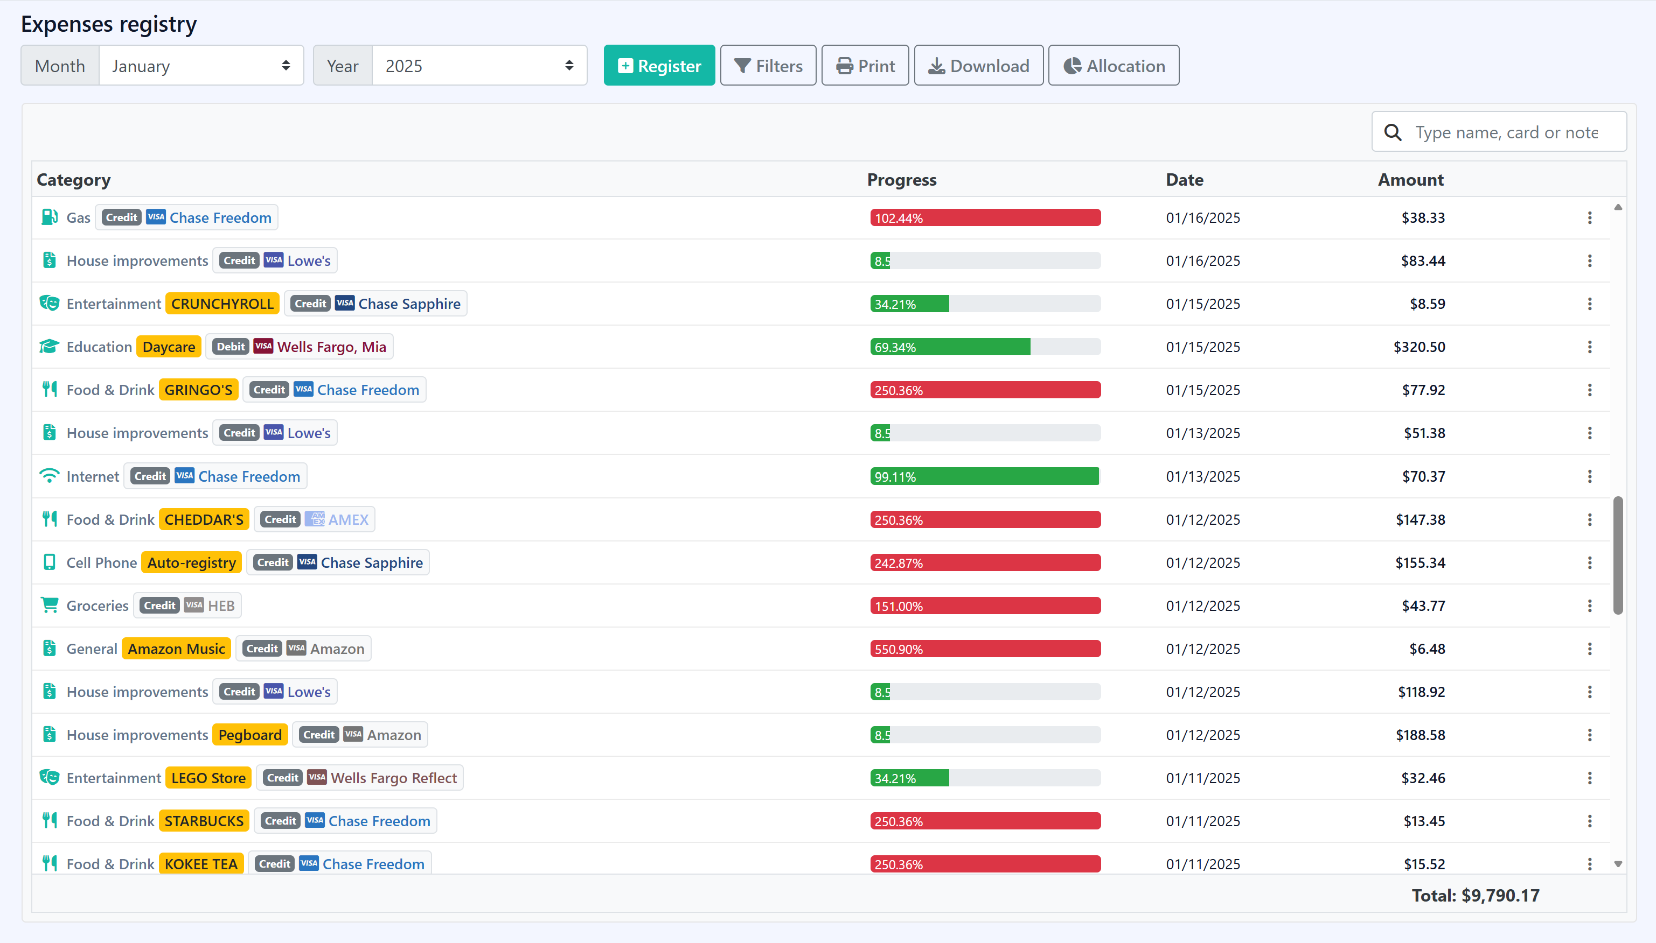Viewport: 1656px width, 943px height.
Task: Open the Year dropdown showing 2025
Action: [479, 66]
